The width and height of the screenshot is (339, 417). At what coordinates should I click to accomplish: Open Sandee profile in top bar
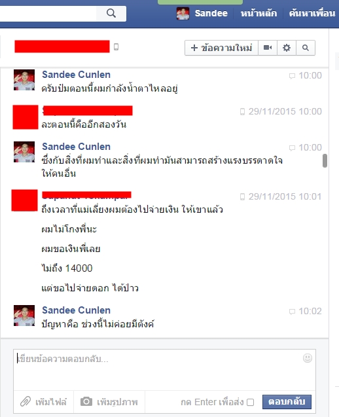211,13
